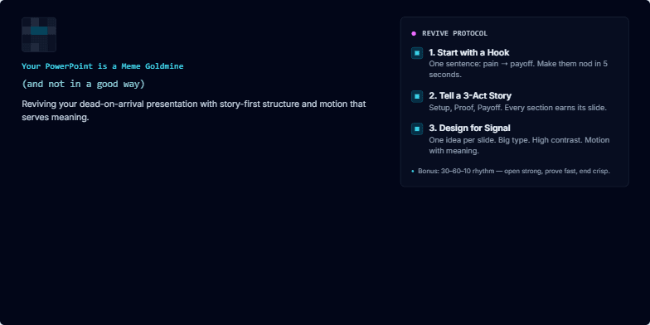Click the paragraph starting "Reviving your dead-on-arrival presentation"
This screenshot has width=650, height=325.
click(194, 111)
